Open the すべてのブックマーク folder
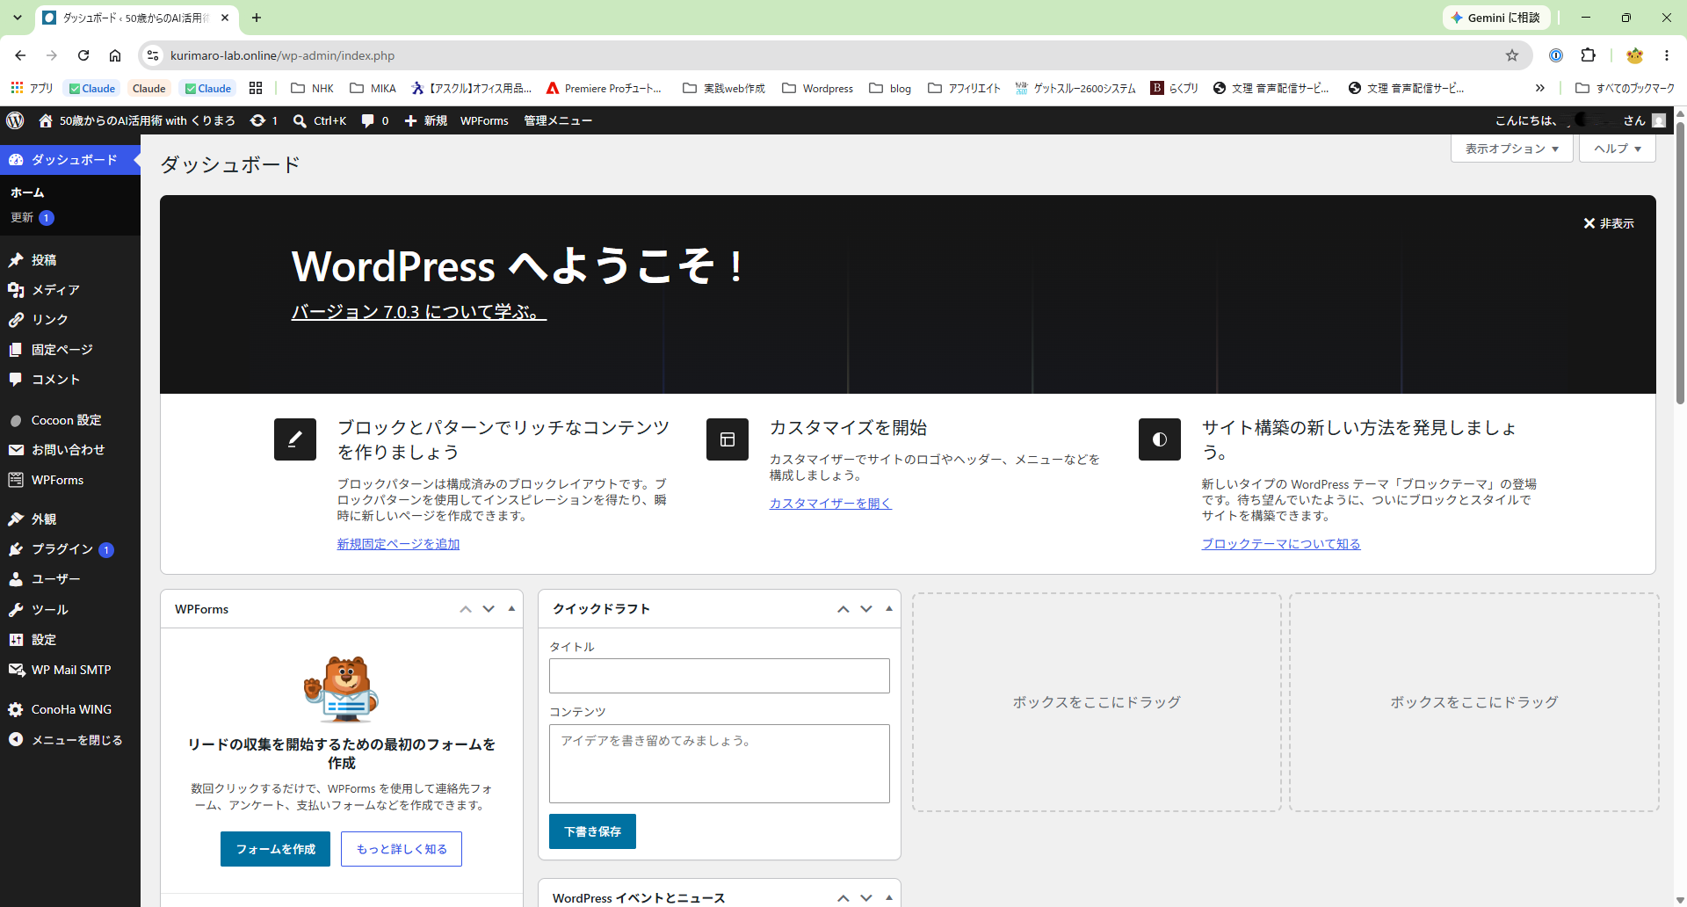This screenshot has width=1687, height=907. (1625, 88)
